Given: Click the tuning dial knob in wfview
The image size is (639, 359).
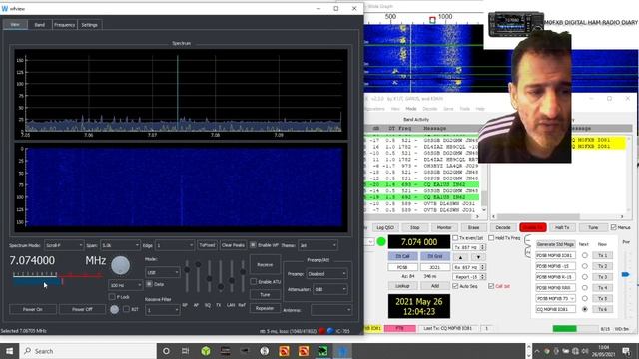Looking at the screenshot, I should coord(120,265).
